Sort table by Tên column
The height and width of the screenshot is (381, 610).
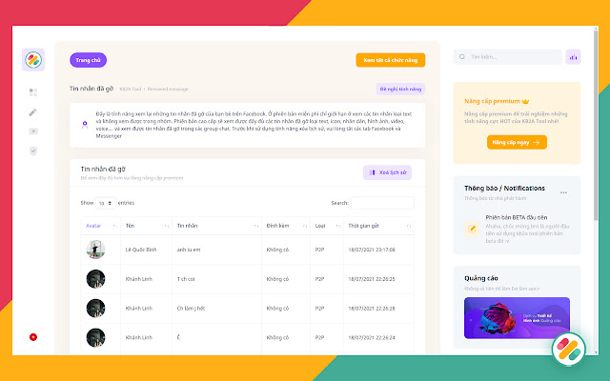(146, 226)
